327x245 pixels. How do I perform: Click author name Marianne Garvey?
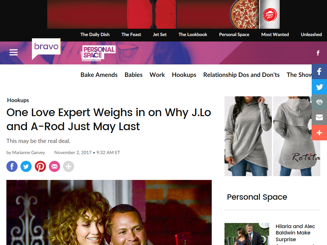click(x=28, y=152)
